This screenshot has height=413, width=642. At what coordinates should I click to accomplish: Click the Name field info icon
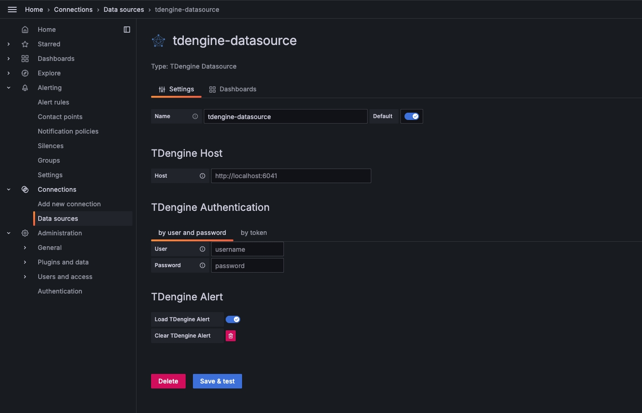[x=195, y=116]
